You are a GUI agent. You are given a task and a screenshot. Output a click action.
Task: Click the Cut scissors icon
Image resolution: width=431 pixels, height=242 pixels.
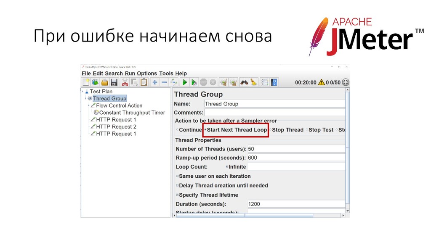tap(125, 82)
